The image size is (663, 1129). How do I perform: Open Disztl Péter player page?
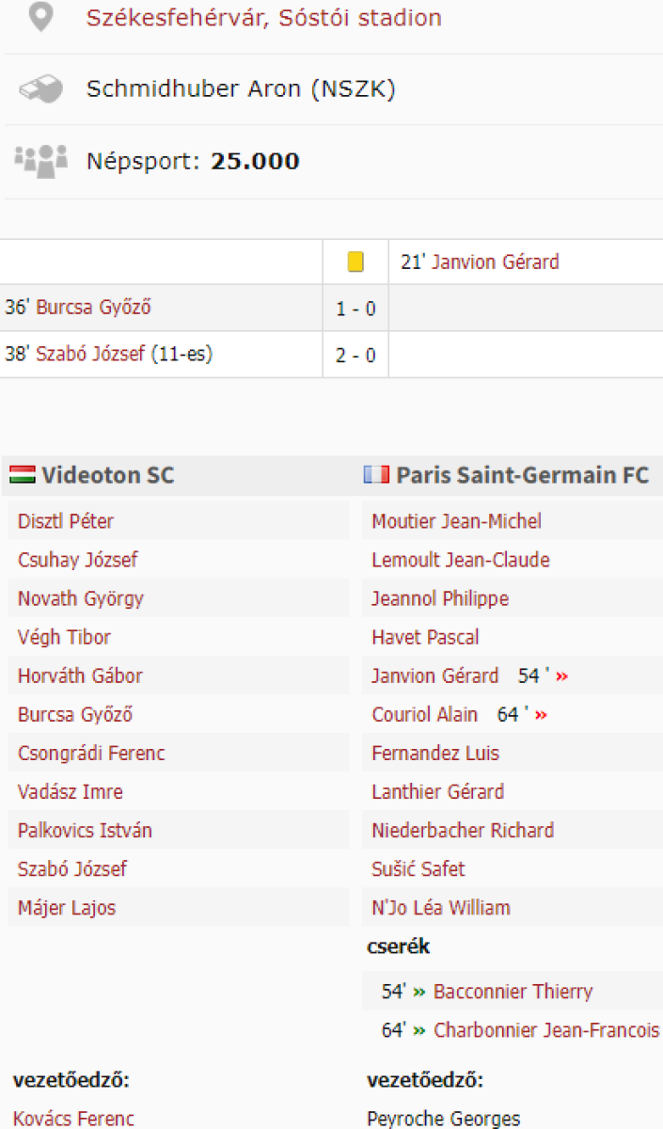(66, 521)
